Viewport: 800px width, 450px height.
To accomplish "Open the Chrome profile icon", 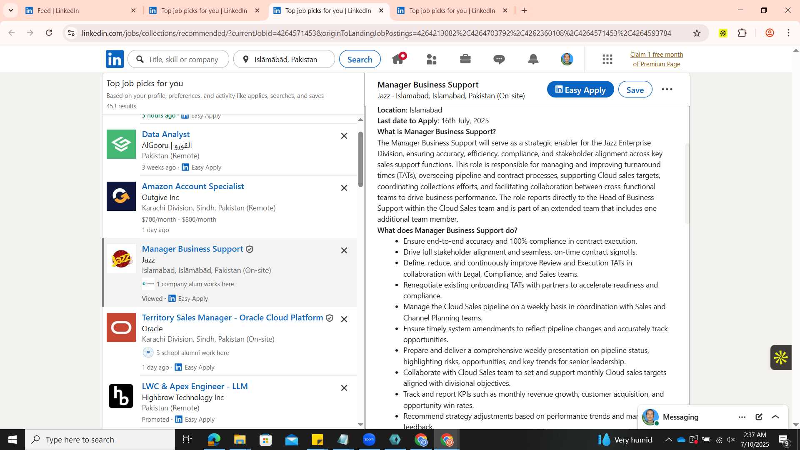I will click(770, 33).
